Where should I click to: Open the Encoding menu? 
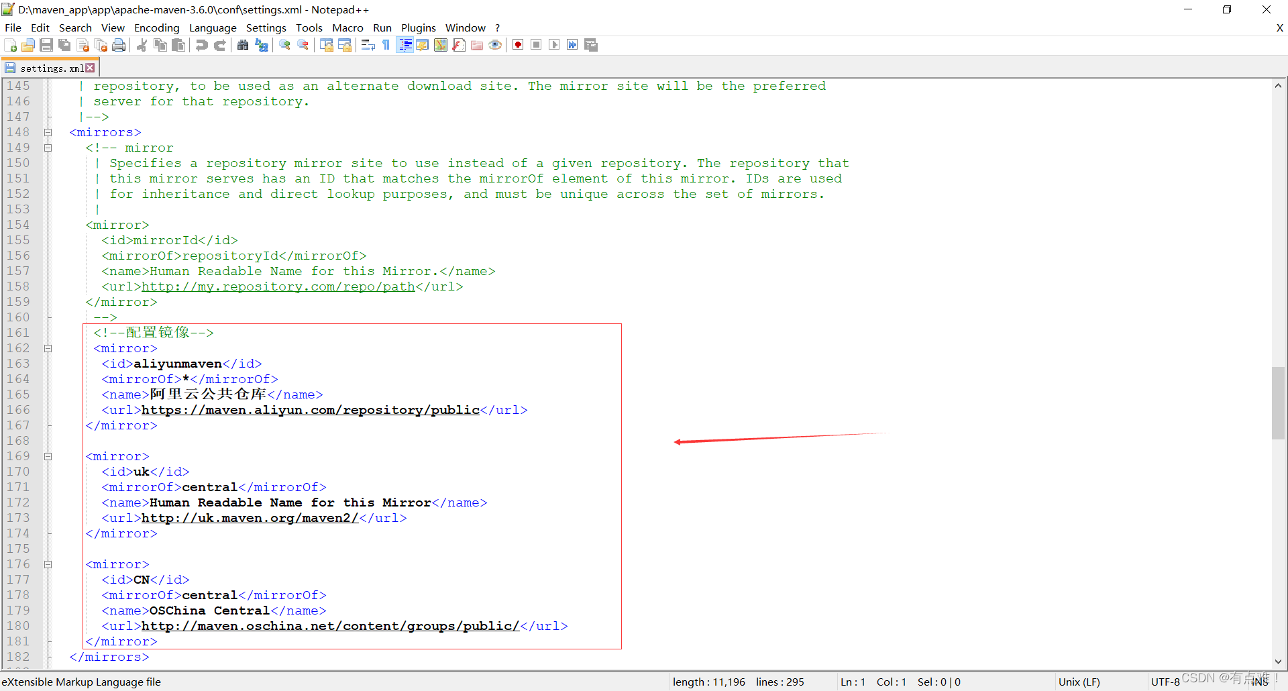[156, 28]
